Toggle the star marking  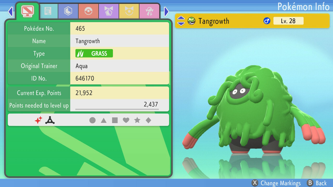(137, 120)
